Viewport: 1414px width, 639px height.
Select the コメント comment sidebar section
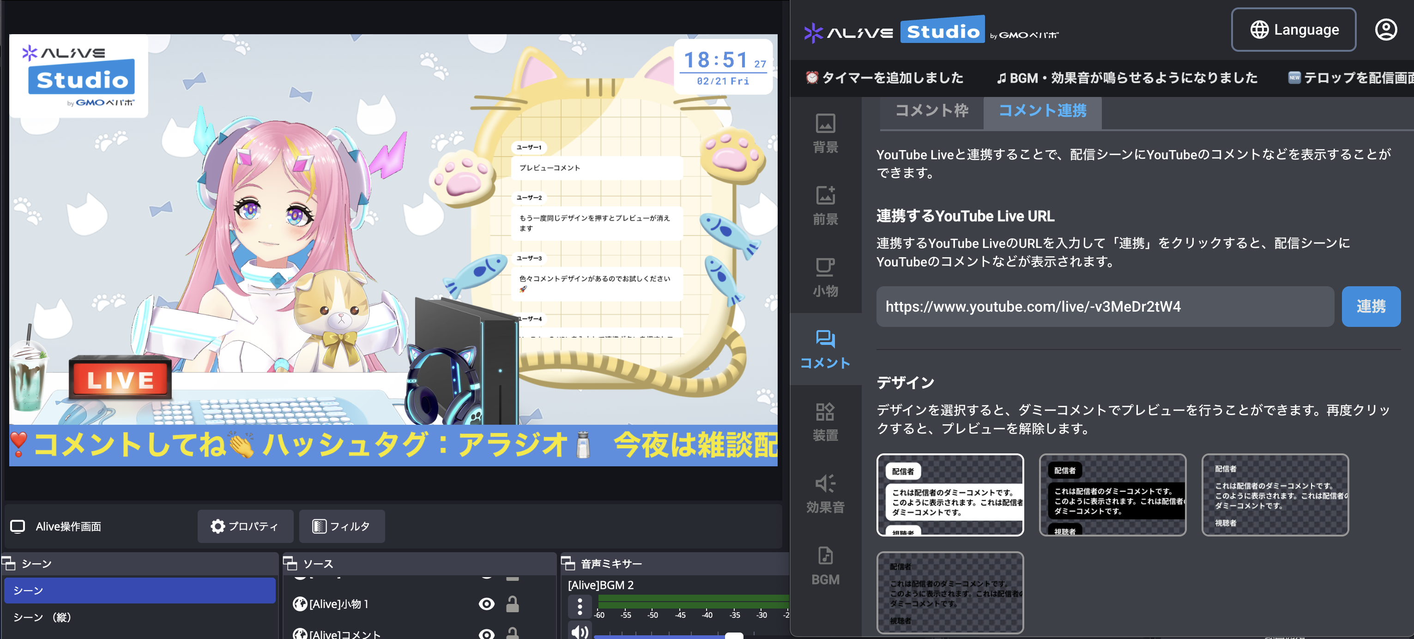pyautogui.click(x=825, y=349)
